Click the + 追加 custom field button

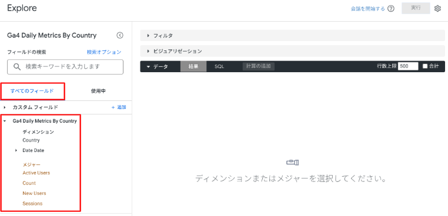tap(119, 107)
